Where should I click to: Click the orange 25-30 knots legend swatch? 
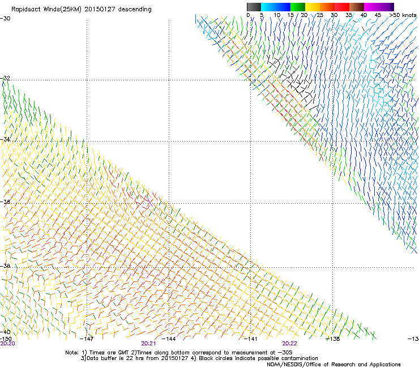(327, 7)
